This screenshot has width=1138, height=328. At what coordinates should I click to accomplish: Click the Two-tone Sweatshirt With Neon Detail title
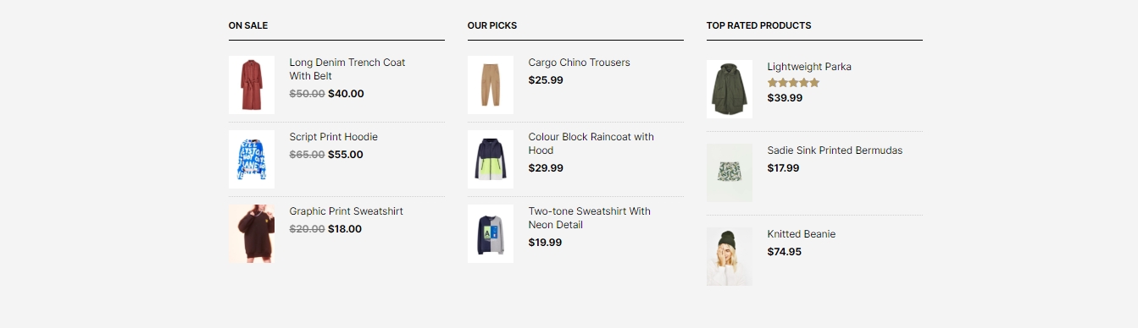click(590, 218)
